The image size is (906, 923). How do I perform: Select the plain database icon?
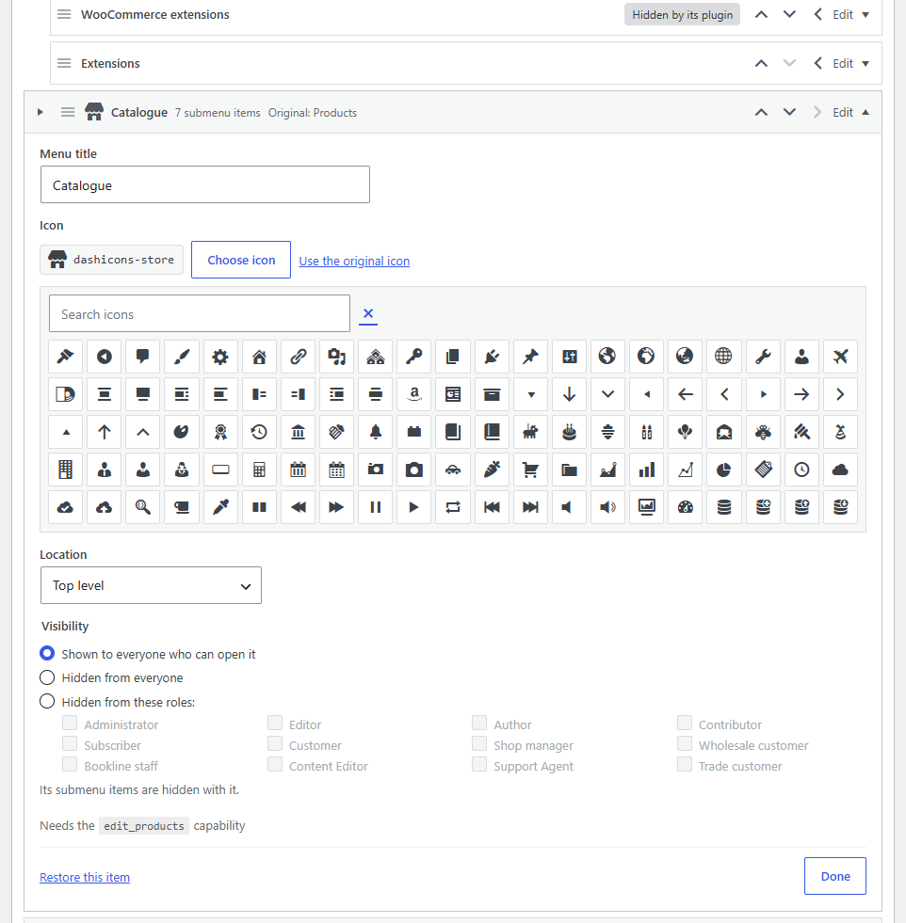[x=724, y=507]
